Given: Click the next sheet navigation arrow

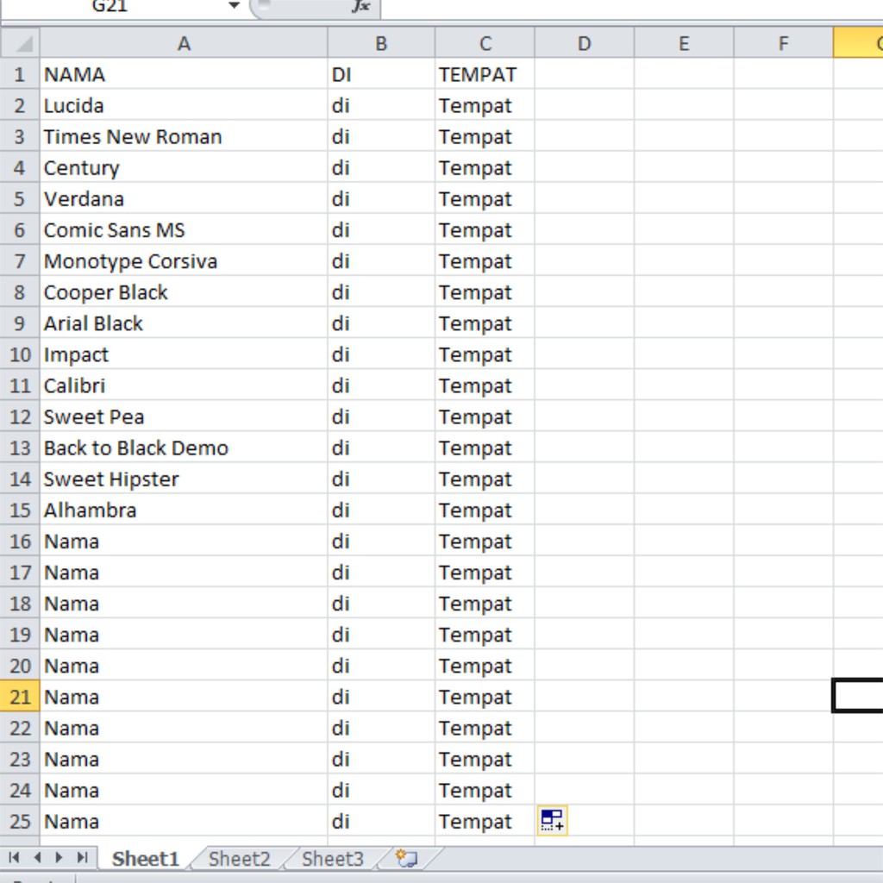Looking at the screenshot, I should click(59, 857).
